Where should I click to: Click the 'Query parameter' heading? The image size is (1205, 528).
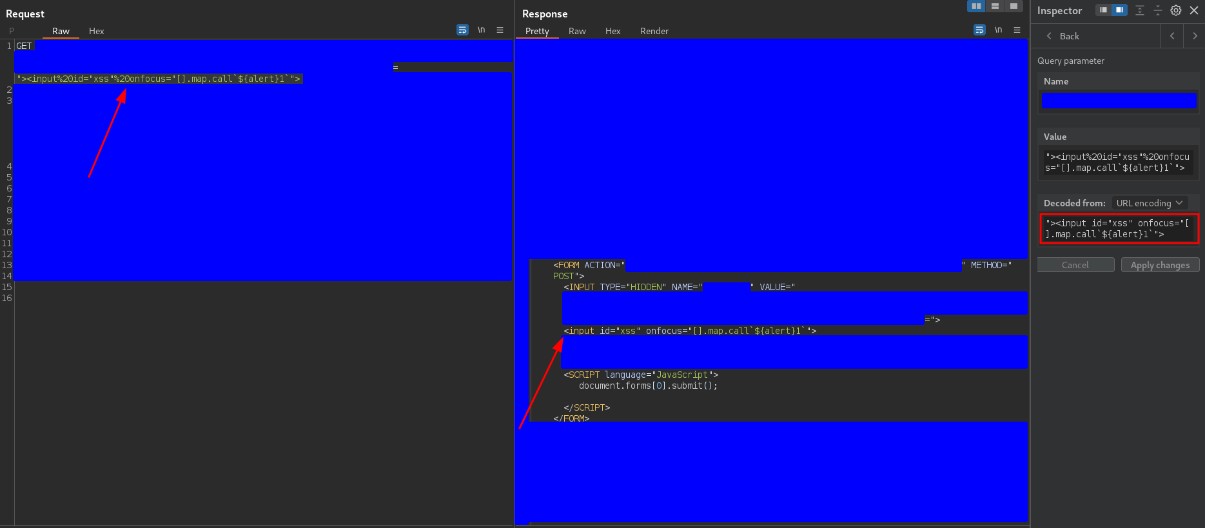[x=1071, y=61]
